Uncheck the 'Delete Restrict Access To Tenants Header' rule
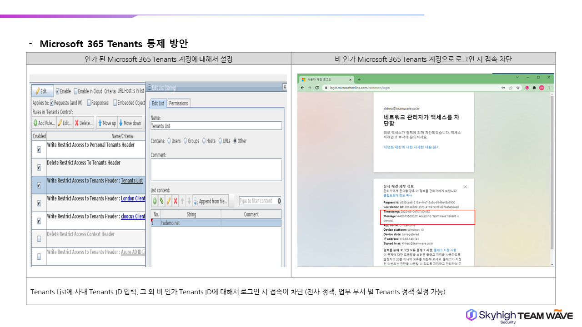Viewport: 582px width, 327px height. pyautogui.click(x=39, y=168)
